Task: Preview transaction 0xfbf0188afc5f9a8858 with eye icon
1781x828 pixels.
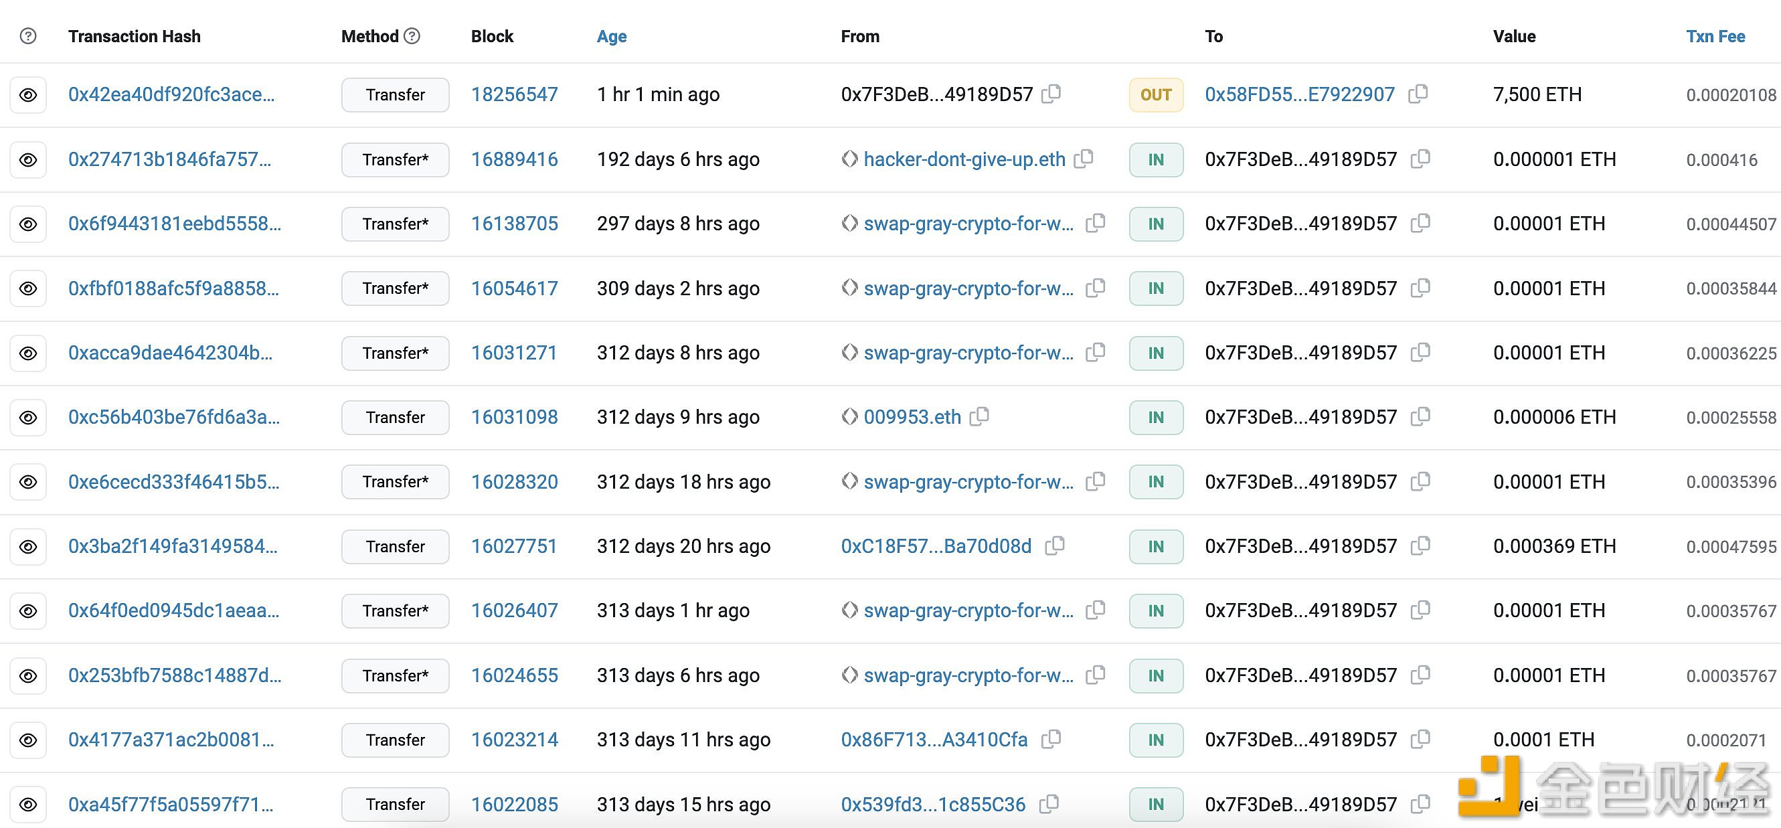Action: 28,288
